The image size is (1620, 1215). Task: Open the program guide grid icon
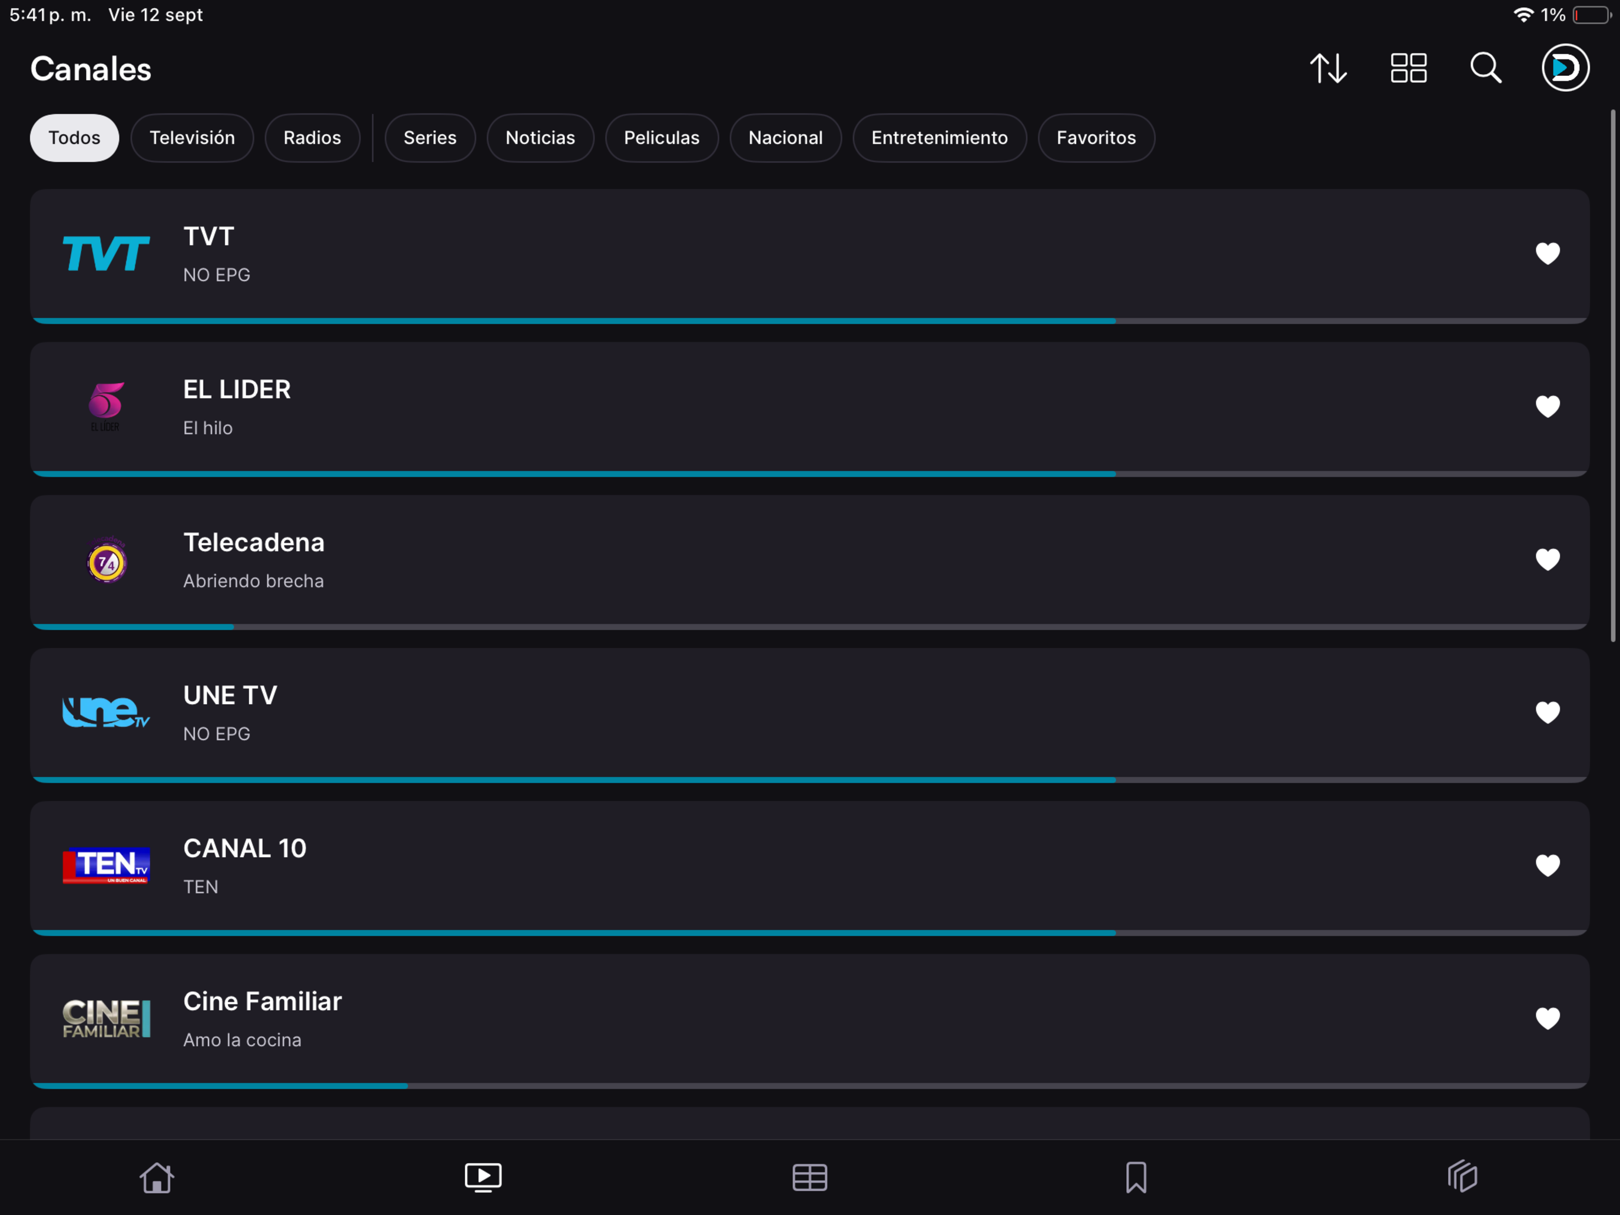[x=810, y=1177]
